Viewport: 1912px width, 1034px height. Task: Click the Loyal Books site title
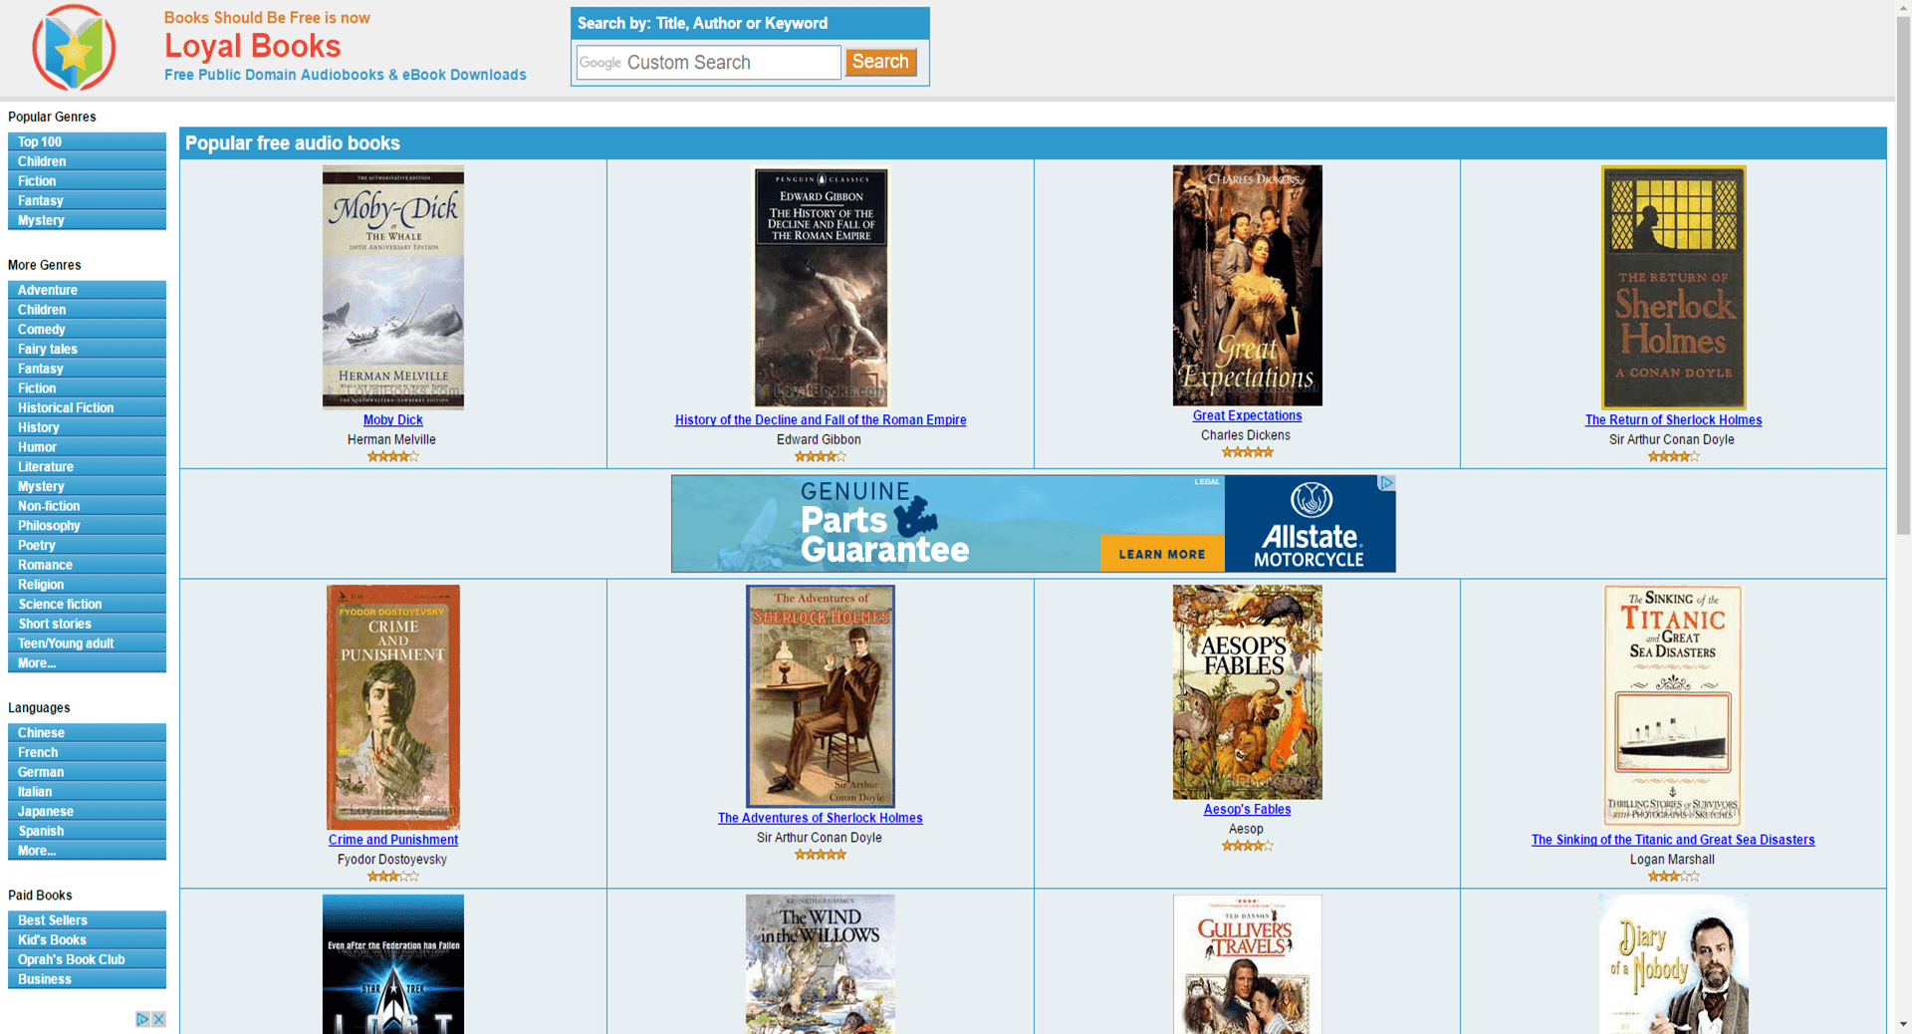click(x=252, y=46)
